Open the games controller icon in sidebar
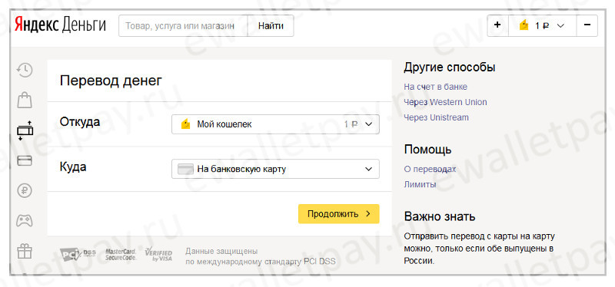 coord(25,221)
